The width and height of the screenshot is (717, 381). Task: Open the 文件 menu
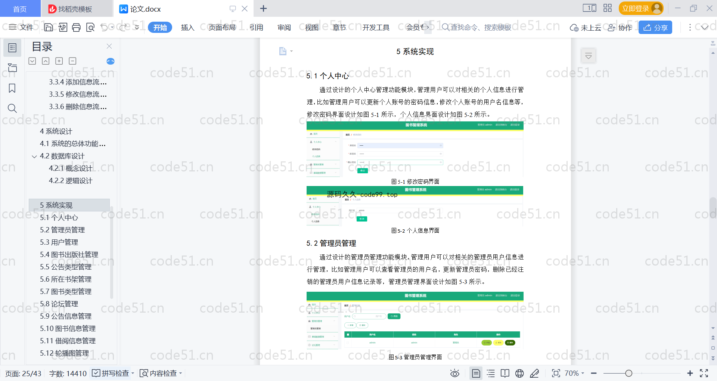coord(21,27)
